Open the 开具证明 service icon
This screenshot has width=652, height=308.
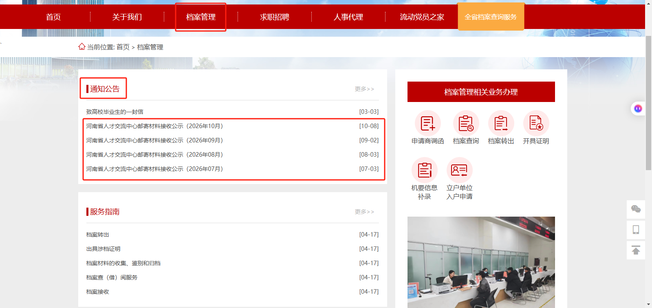pyautogui.click(x=536, y=123)
